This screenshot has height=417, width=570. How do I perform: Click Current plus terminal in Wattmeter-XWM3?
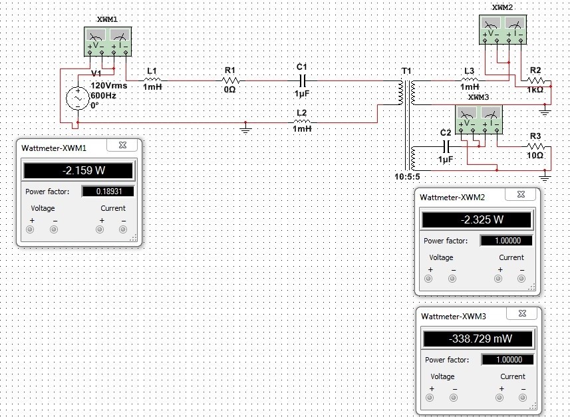tap(499, 398)
